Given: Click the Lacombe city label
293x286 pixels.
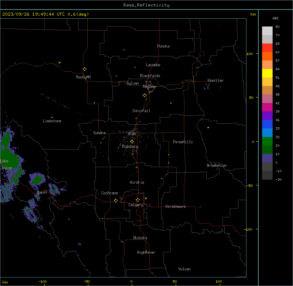Looking at the screenshot, I should (153, 65).
